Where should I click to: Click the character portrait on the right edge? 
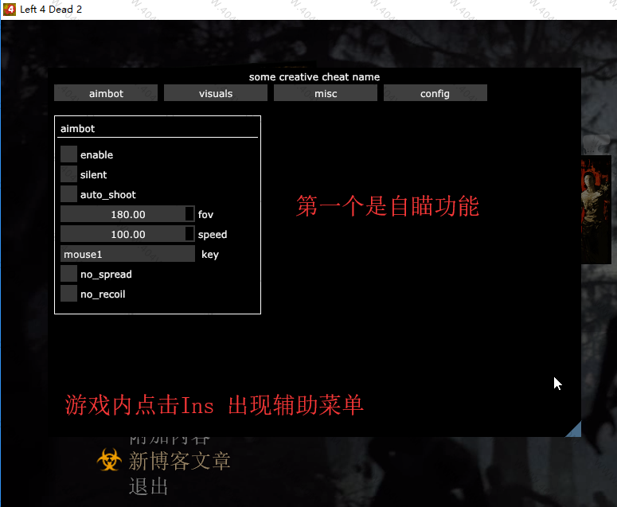click(598, 209)
